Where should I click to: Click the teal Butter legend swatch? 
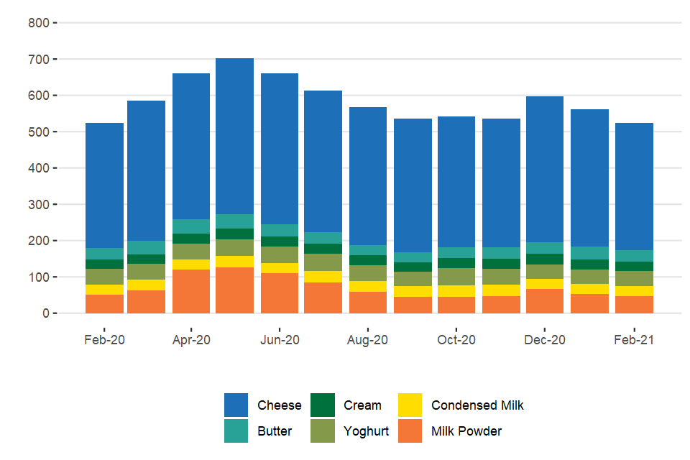tap(236, 431)
